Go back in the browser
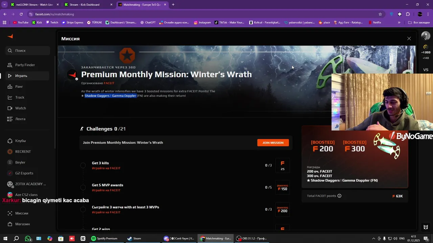The height and width of the screenshot is (243, 433). (5, 14)
